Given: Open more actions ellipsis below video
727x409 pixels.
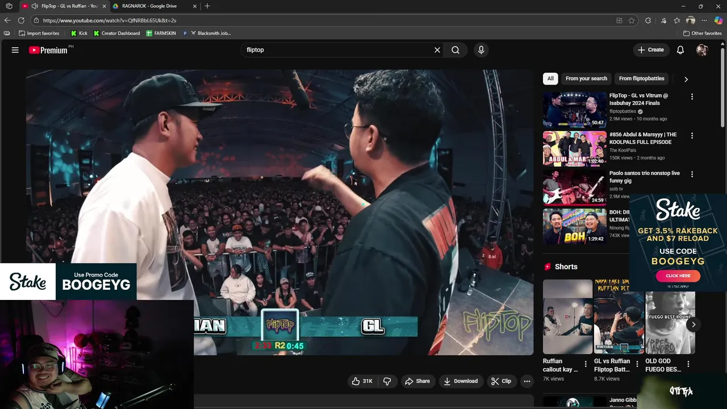Looking at the screenshot, I should 527,381.
